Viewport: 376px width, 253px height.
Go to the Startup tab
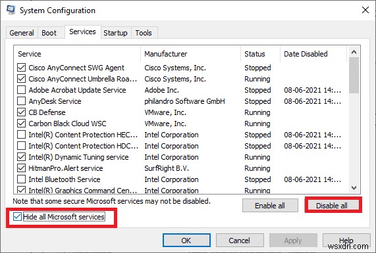coord(115,33)
